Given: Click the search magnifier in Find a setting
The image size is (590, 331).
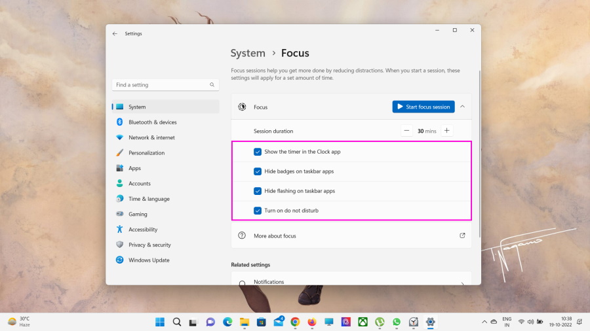Looking at the screenshot, I should tap(212, 85).
